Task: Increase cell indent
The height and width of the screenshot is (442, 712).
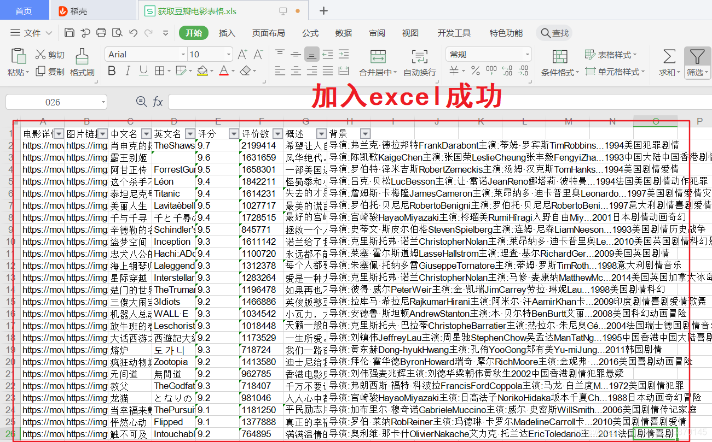Action: pyautogui.click(x=344, y=54)
